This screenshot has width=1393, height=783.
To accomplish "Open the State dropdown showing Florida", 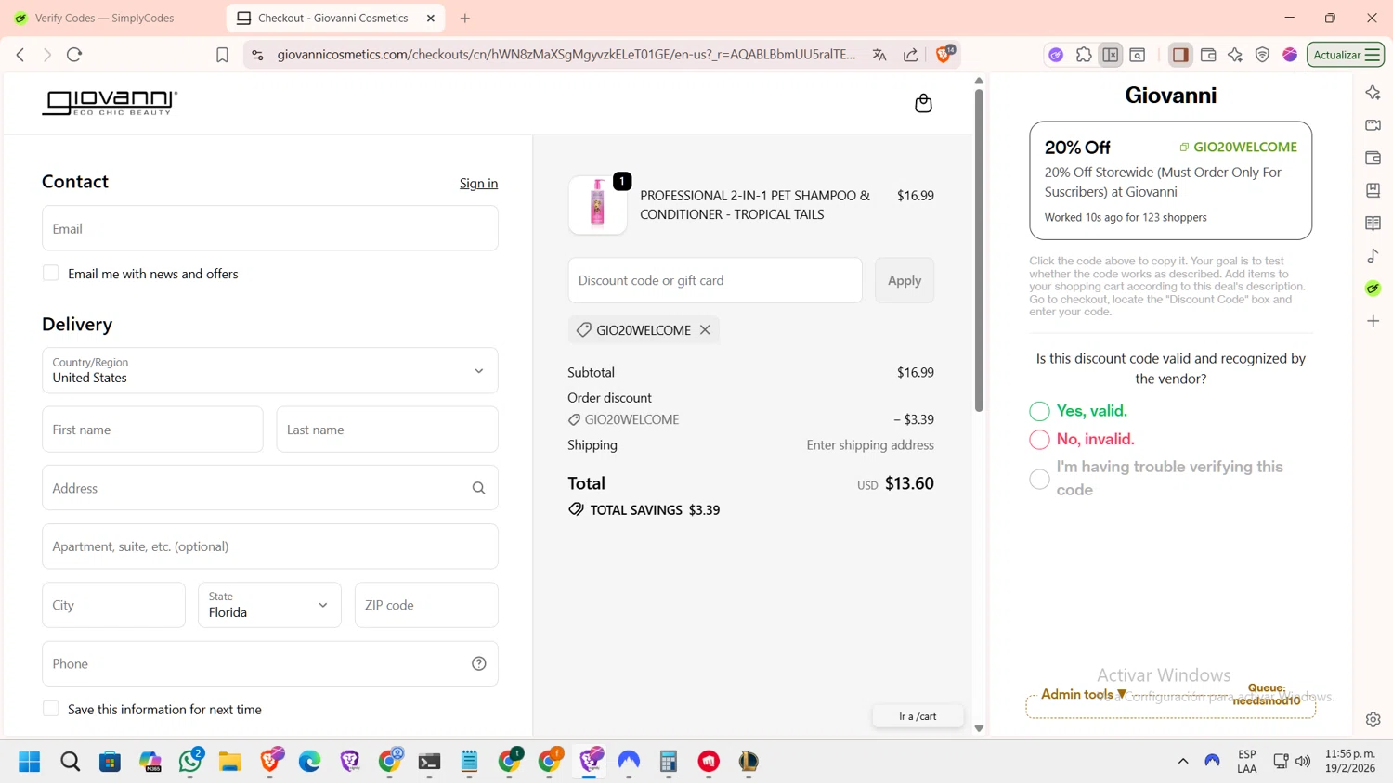I will (269, 605).
